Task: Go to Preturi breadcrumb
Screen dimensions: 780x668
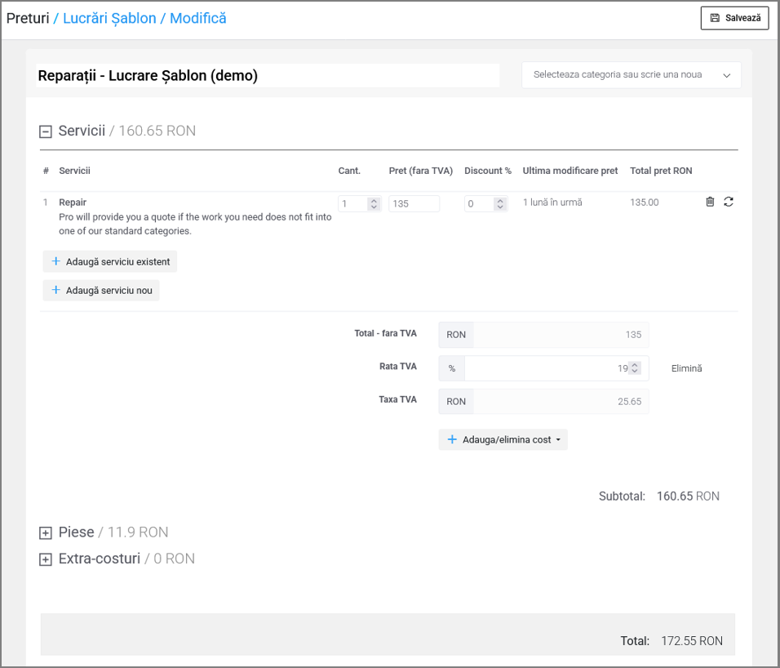Action: tap(28, 18)
